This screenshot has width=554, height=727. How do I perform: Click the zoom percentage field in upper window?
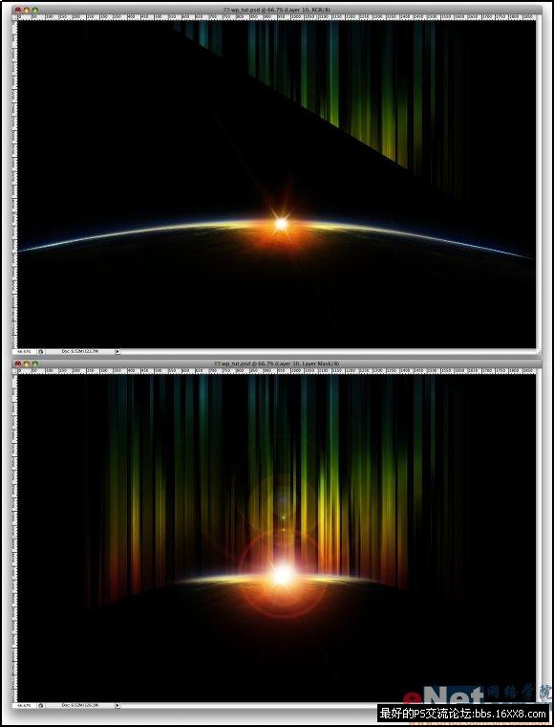pos(25,351)
